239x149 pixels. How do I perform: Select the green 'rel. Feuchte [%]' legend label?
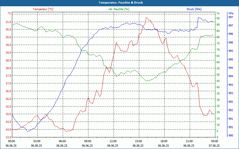point(119,9)
